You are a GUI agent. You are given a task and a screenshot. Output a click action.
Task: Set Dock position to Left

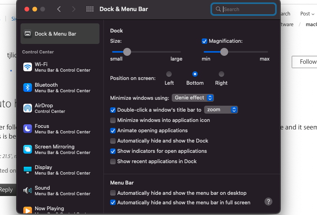point(169,74)
